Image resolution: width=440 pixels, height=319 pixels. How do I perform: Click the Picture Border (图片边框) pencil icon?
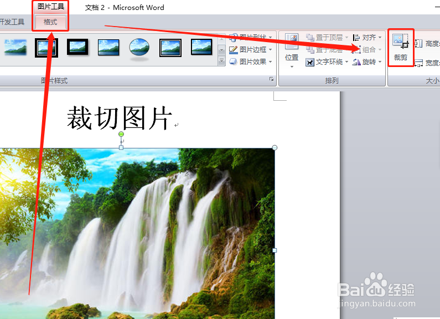coord(233,50)
